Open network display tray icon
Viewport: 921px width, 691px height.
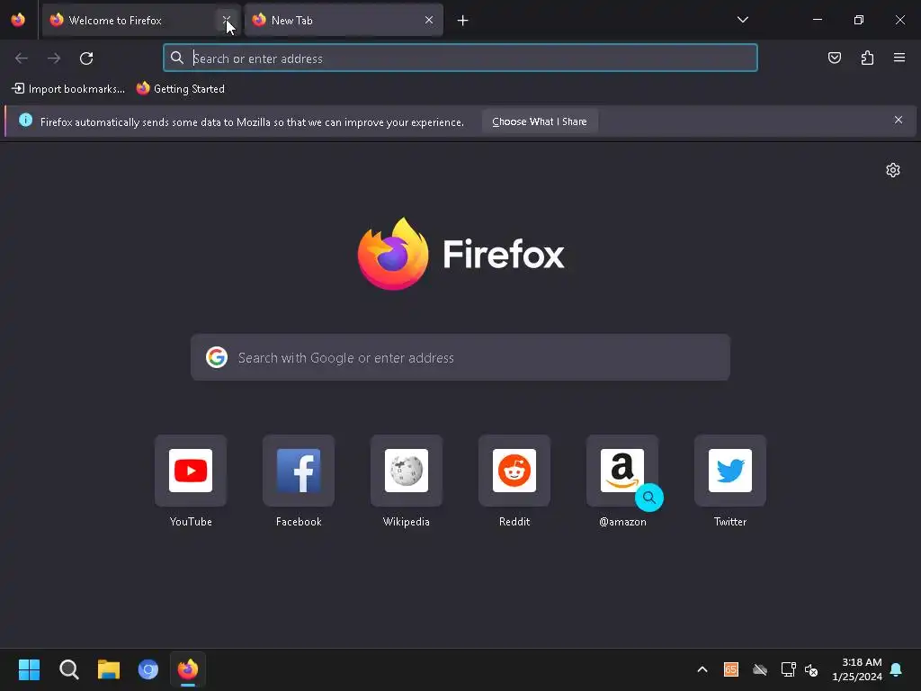click(x=788, y=669)
